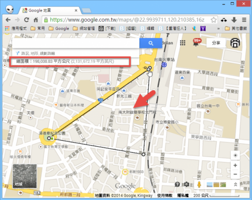The width and height of the screenshot is (252, 200).
Task: Open the 網站管理 bookmarks folder
Action: tap(84, 29)
